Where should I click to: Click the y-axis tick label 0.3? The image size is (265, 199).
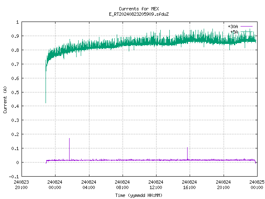15,120
